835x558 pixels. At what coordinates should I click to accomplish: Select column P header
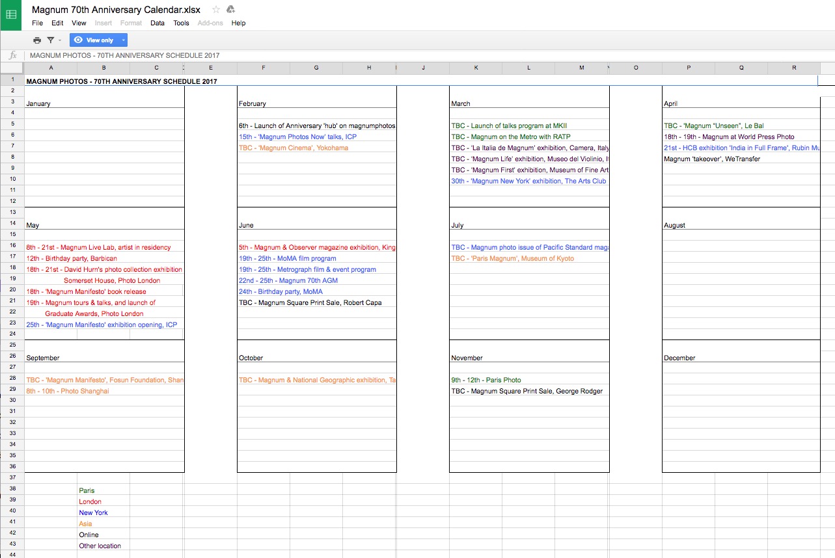[x=689, y=68]
